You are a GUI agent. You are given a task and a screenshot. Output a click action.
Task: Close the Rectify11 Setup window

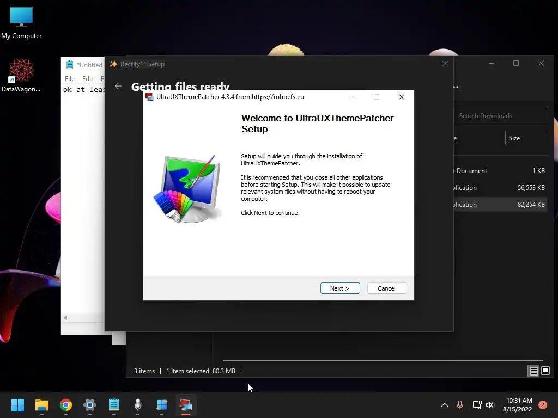(x=445, y=64)
